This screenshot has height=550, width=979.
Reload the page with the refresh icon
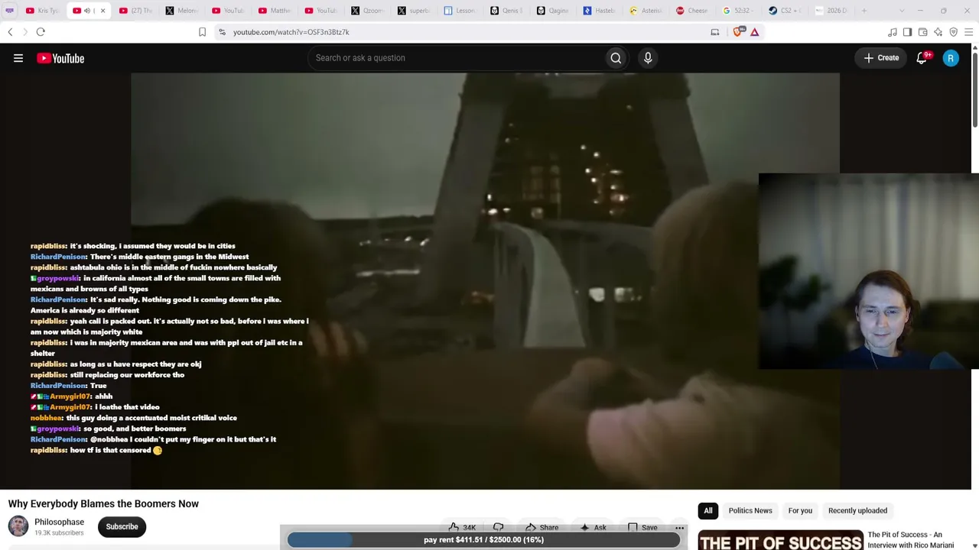[x=41, y=32]
